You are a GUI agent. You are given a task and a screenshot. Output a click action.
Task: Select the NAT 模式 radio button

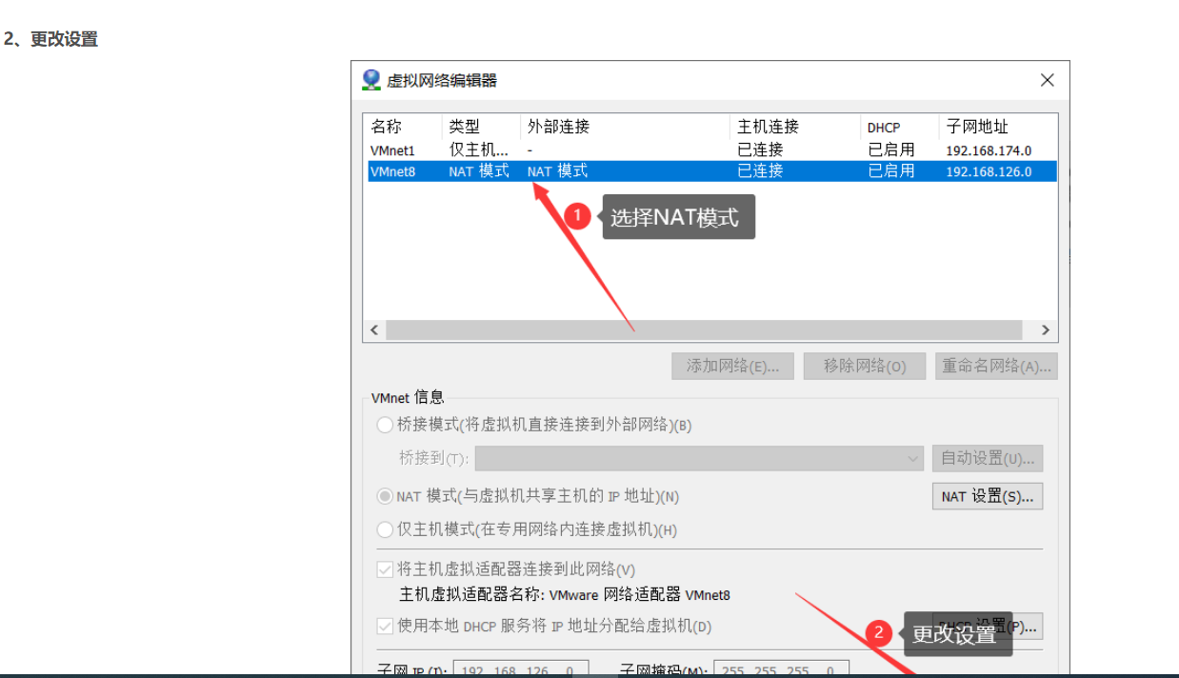pyautogui.click(x=385, y=496)
